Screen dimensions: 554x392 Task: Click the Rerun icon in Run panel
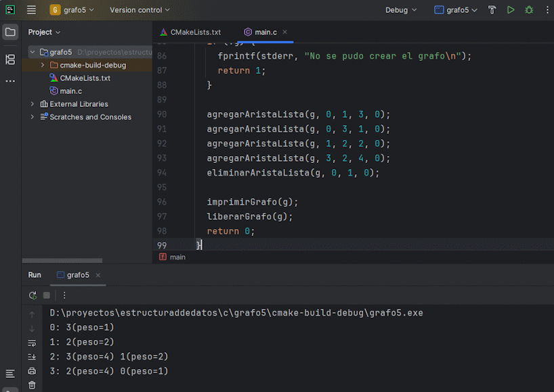tap(32, 295)
